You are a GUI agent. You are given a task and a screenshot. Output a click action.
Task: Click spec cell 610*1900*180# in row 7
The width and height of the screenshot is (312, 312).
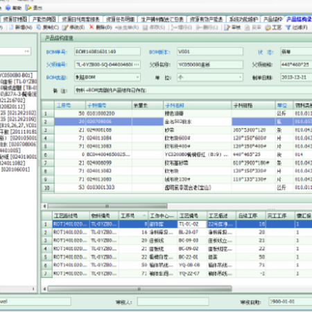pyautogui.click(x=254, y=163)
